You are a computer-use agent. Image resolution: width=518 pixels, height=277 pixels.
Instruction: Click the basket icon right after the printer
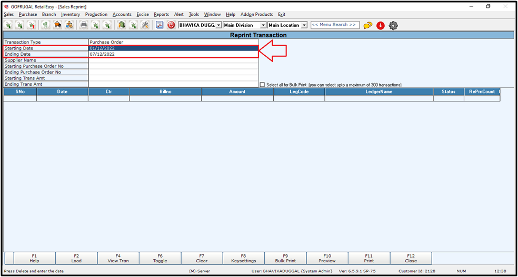(95, 25)
